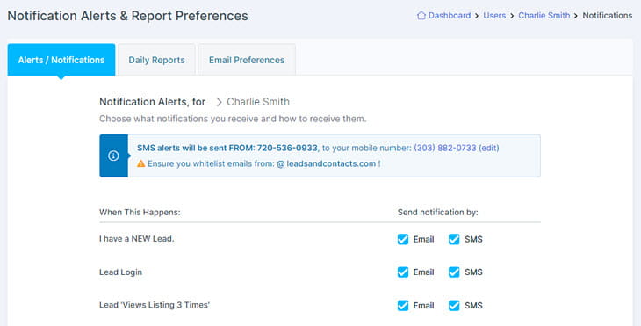
Task: Click the orange warning triangle icon
Action: [141, 163]
